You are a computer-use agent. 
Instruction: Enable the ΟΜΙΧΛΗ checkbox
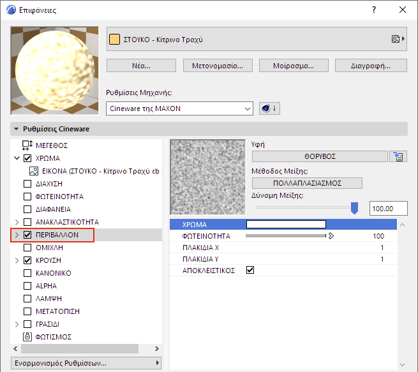pos(27,248)
